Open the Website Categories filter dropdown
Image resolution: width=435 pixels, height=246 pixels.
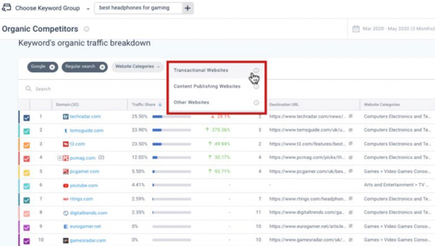[x=137, y=67]
